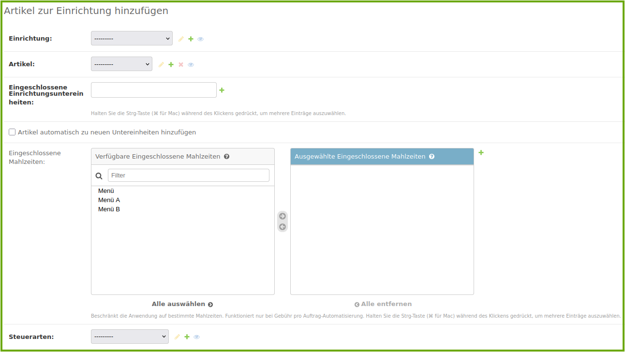Image resolution: width=625 pixels, height=352 pixels.
Task: Click inside Ausgewählte Eingeschlossene Mahlzeiten list box
Action: [382, 230]
